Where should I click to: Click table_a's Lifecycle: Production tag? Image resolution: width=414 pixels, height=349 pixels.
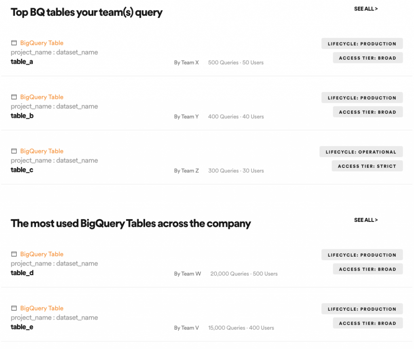tap(362, 44)
